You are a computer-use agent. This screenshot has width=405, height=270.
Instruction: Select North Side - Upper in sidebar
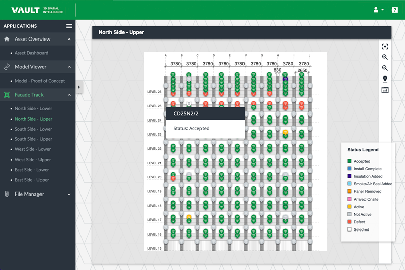click(x=33, y=119)
